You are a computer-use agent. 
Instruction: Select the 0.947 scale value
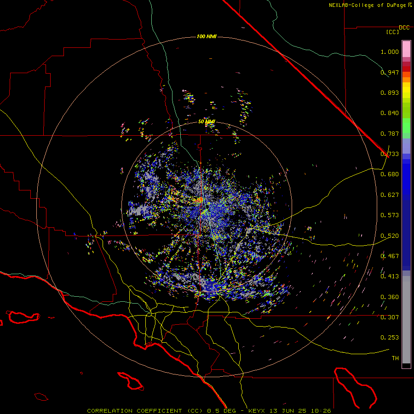(x=390, y=72)
